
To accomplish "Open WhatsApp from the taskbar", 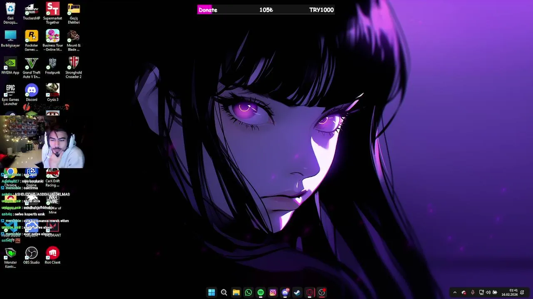I will [248, 292].
